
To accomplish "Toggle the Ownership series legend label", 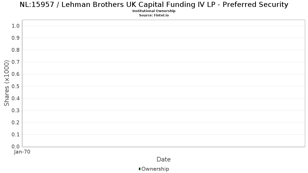I will [x=155, y=169].
